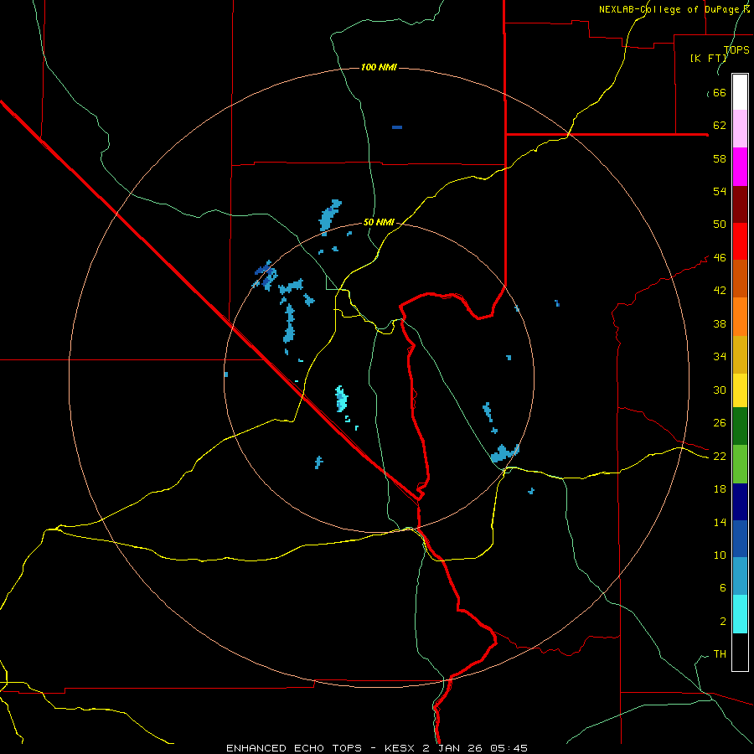Click the white swatch in the tops legend
Viewport: 754px width, 754px height.
(x=740, y=92)
